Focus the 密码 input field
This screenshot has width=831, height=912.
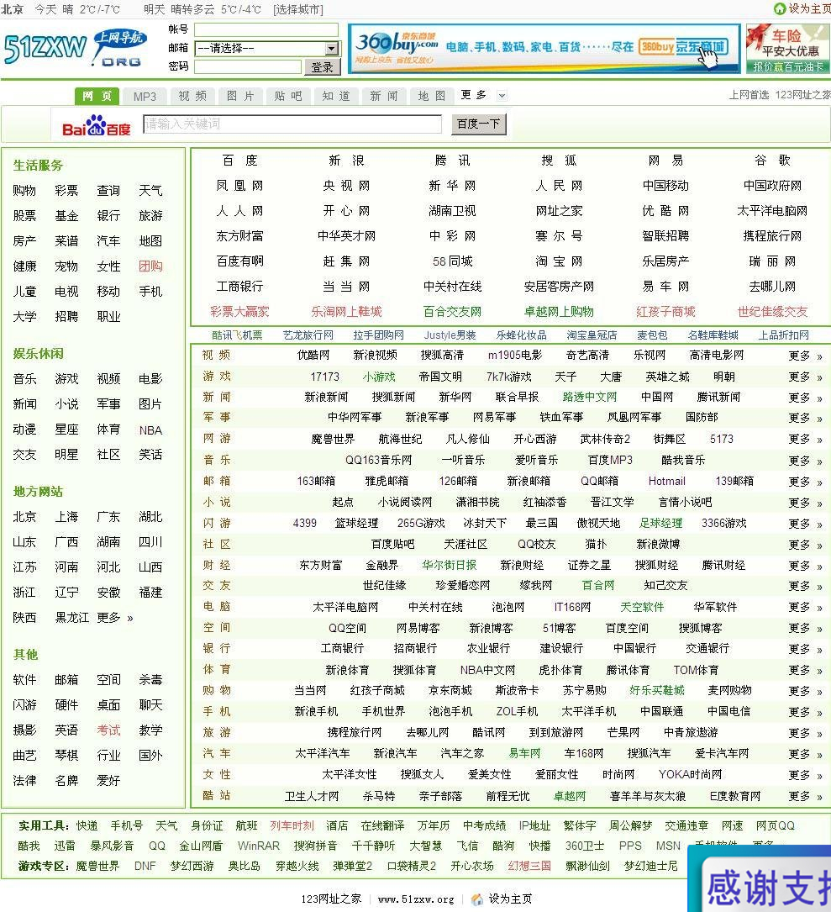248,67
